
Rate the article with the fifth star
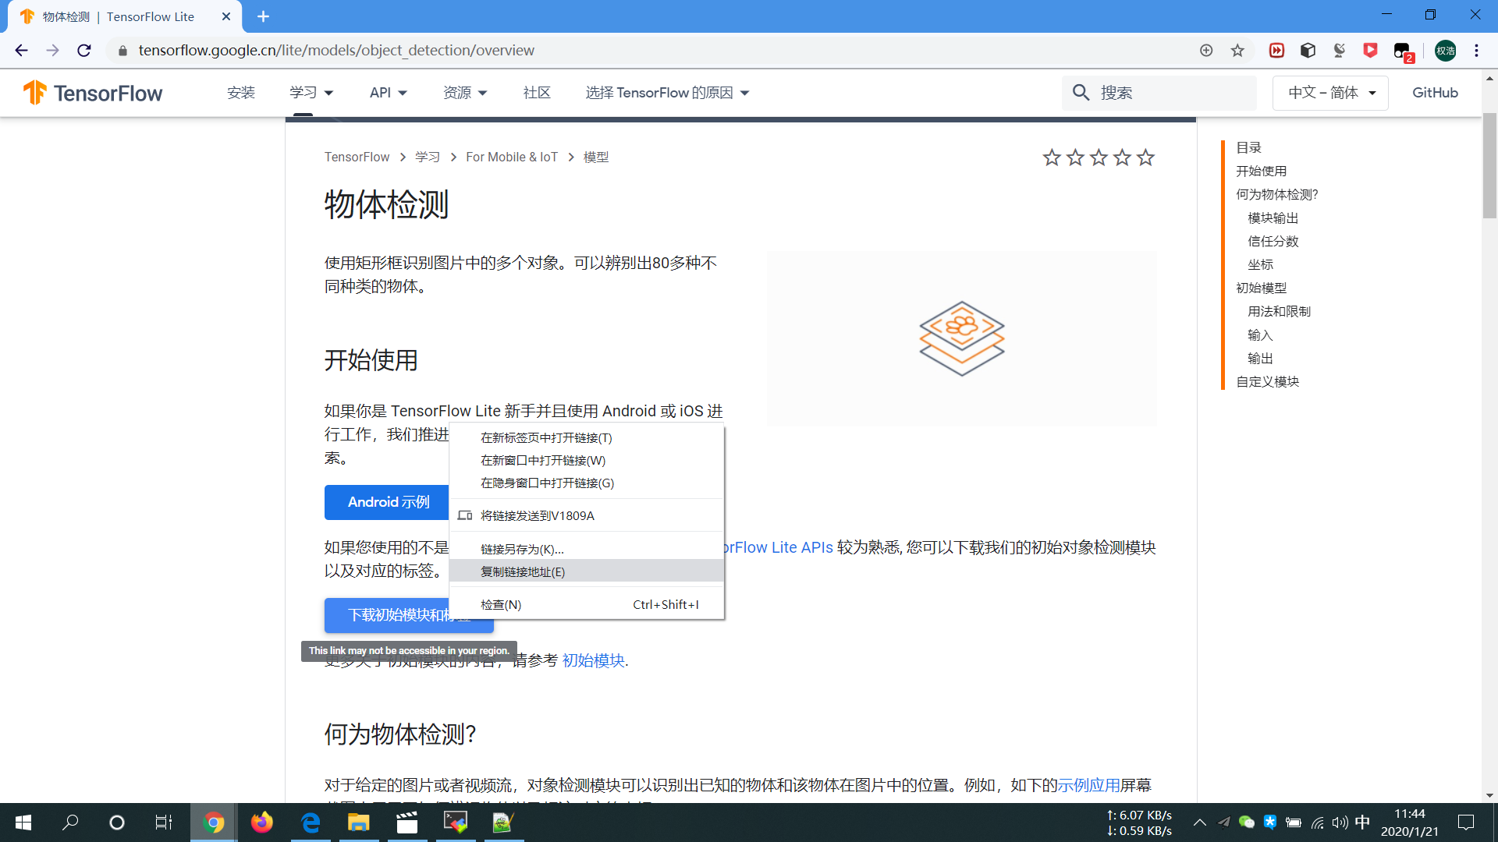click(1145, 157)
